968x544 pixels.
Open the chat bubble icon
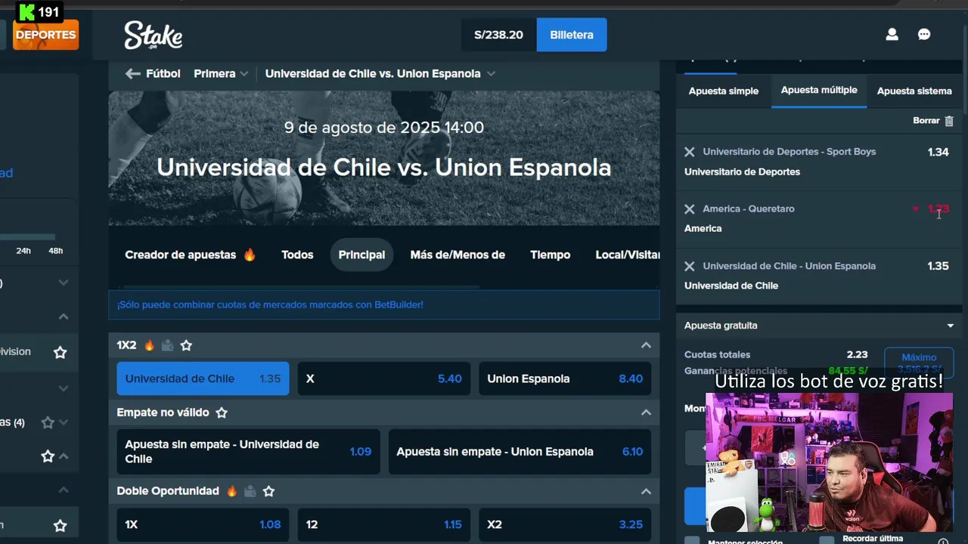[924, 35]
